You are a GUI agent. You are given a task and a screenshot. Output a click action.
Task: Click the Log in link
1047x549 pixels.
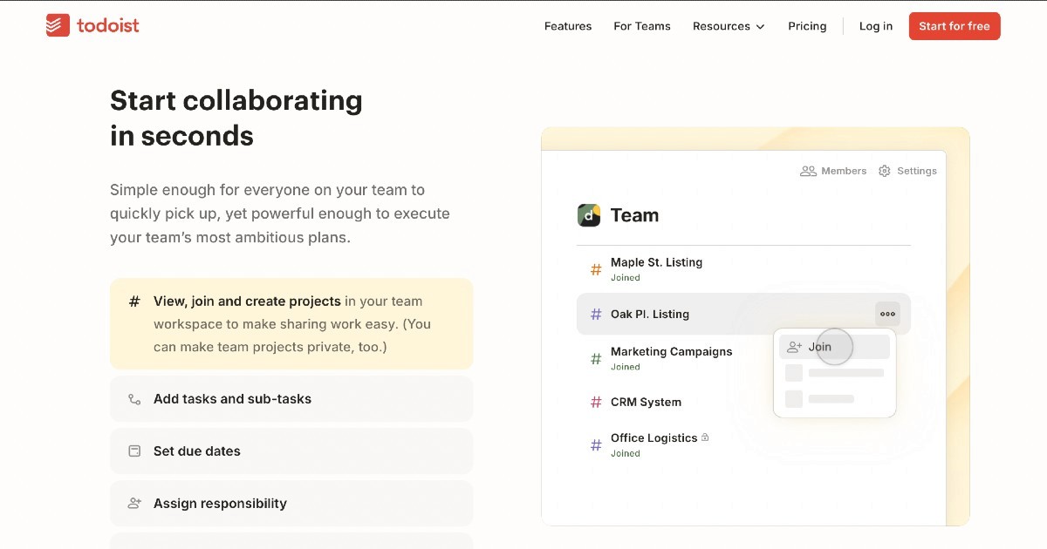875,26
